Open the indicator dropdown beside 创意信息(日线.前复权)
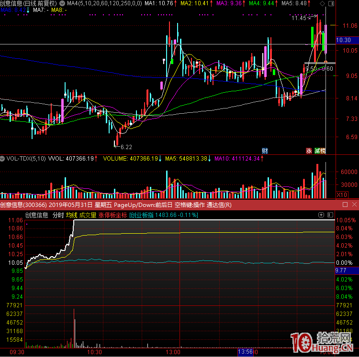The image size is (359, 357). click(62, 3)
